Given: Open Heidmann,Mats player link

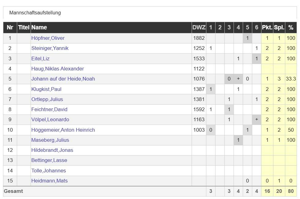Looking at the screenshot, I should (x=49, y=181).
